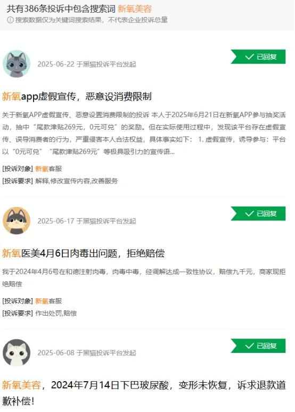Click 已回复 badge on 2025-06-17 complaint
The height and width of the screenshot is (412, 295).
pos(258,213)
